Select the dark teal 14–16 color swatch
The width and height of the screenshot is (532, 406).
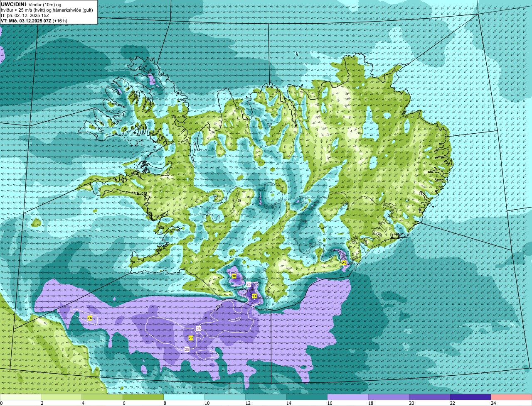pos(308,397)
